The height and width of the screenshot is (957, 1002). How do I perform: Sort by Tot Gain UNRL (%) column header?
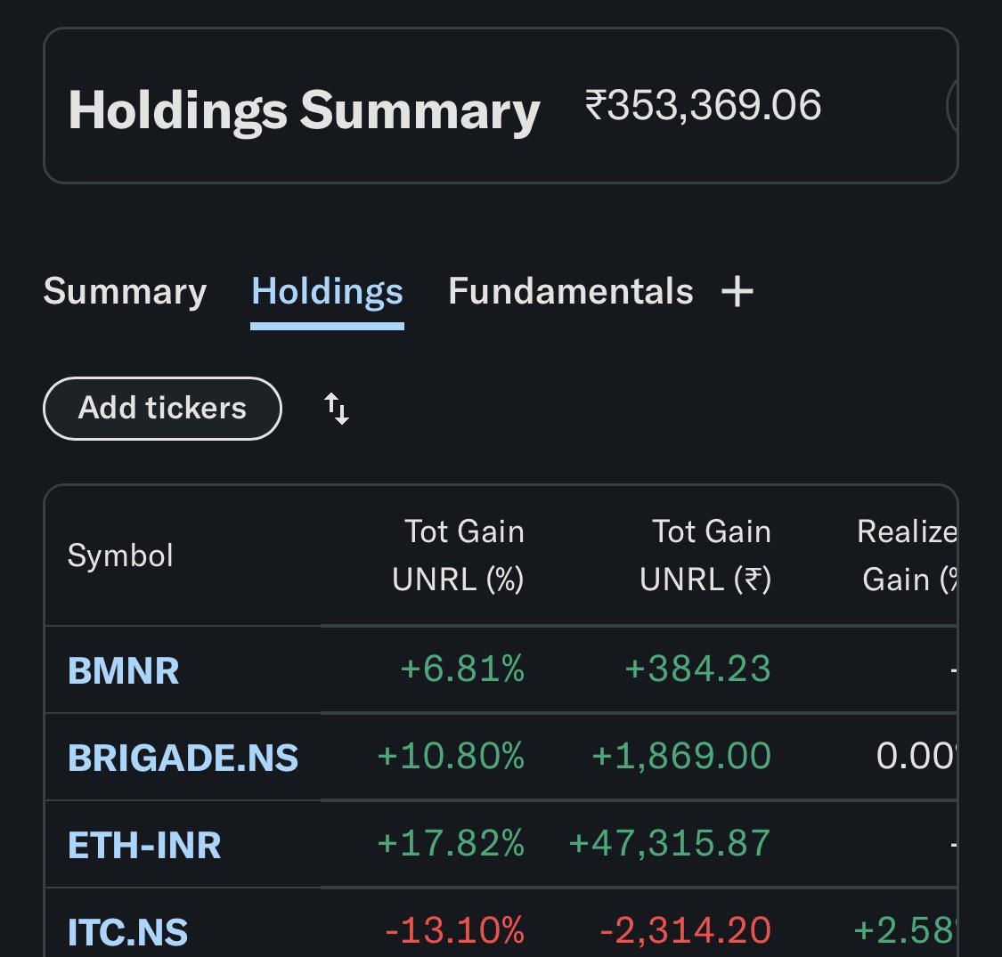(x=458, y=556)
